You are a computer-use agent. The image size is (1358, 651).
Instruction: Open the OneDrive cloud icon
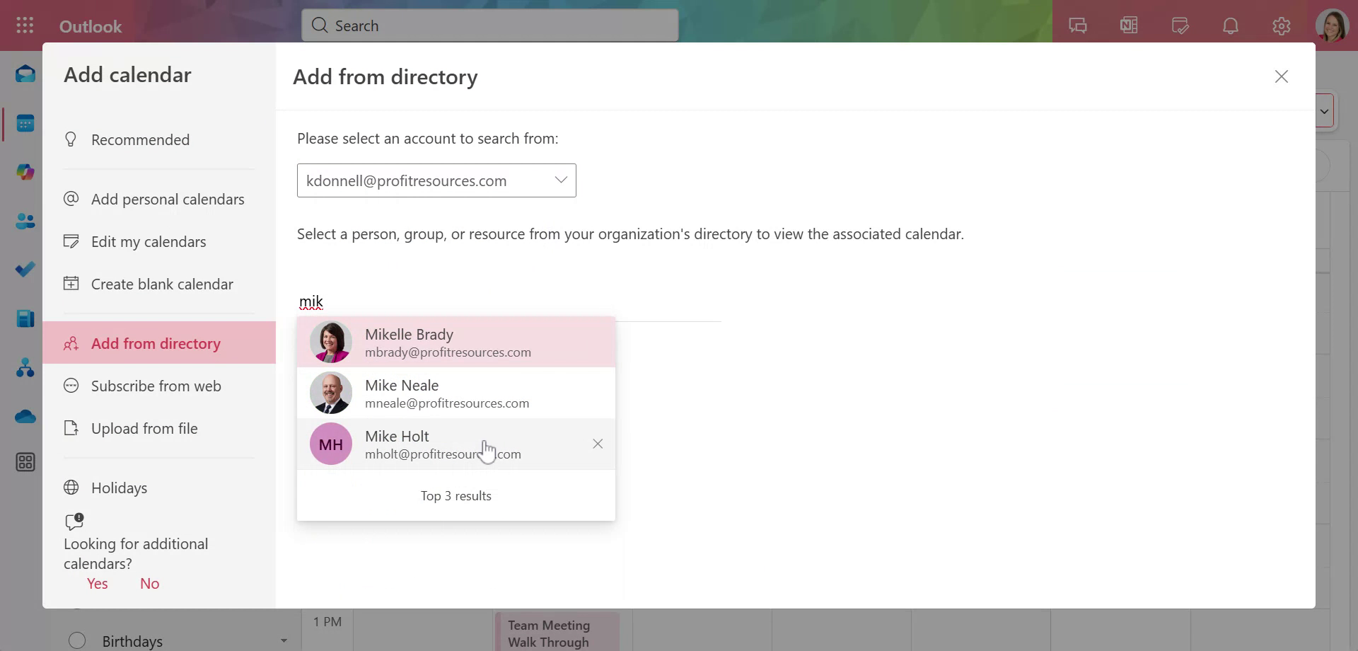pyautogui.click(x=25, y=416)
